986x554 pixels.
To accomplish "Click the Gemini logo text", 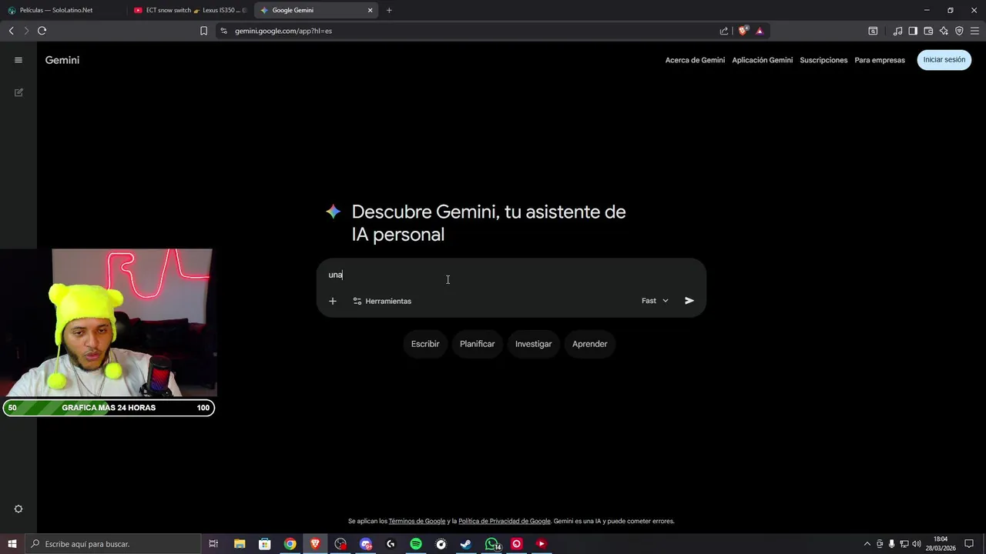I will pos(62,60).
